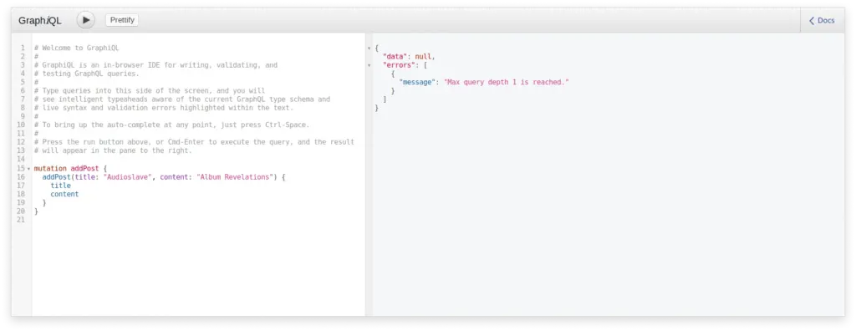856x331 pixels.
Task: Click the empty line 21 in editor
Action: (198, 220)
